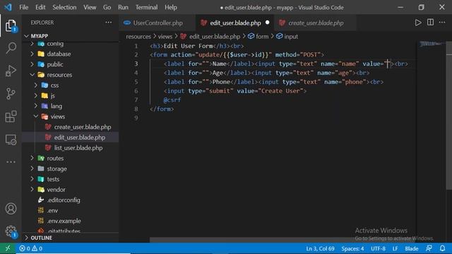Open errors and warnings problems indicator
Viewport: 452px width, 254px height.
[31, 248]
